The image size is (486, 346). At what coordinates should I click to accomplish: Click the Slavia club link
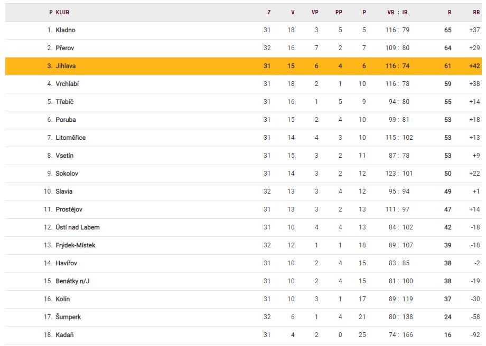[x=64, y=191]
